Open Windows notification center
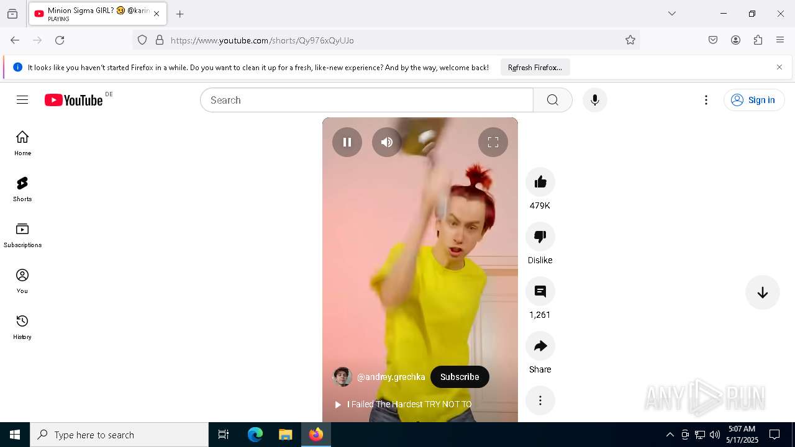This screenshot has width=795, height=447. coord(775,435)
